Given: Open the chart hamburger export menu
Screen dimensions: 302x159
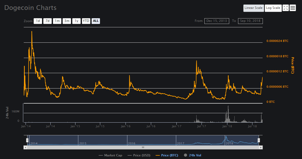Looking at the screenshot, I should (x=293, y=8).
